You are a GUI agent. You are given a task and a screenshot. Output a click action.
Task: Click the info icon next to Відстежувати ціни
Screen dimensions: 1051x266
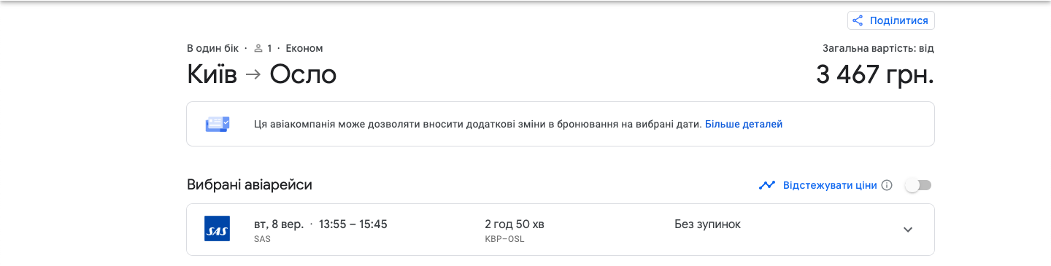[887, 185]
